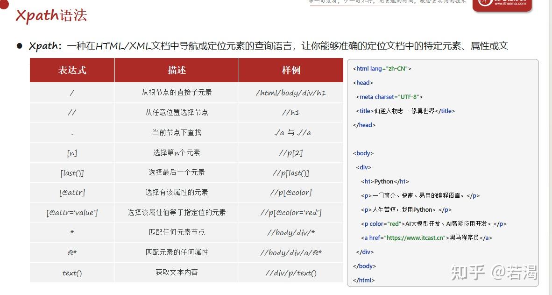Click the '<p color="red">' code line
This screenshot has width=552, height=295.
(434, 224)
